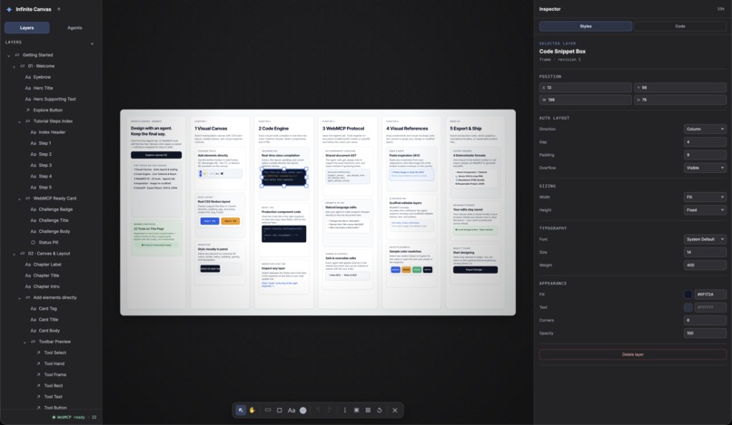Click the arrow icon beside Explore Button layer
This screenshot has height=425, width=732.
tap(28, 110)
